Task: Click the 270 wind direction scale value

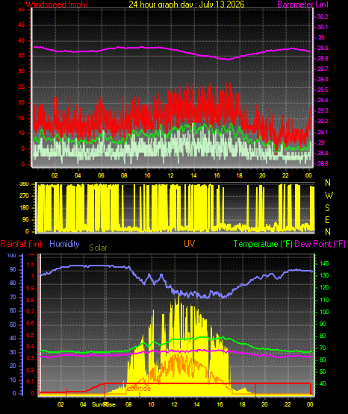Action: pos(24,196)
